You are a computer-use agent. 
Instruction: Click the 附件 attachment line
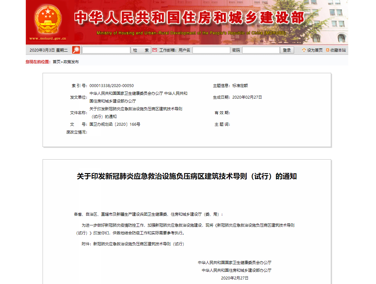[133, 244]
